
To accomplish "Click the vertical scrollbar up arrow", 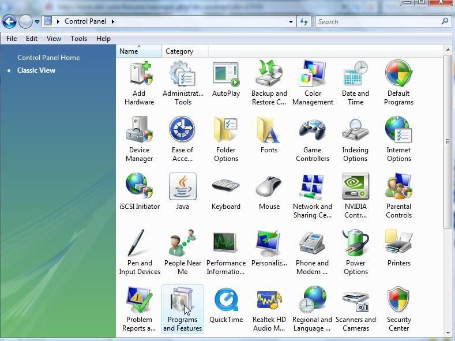I will [448, 50].
